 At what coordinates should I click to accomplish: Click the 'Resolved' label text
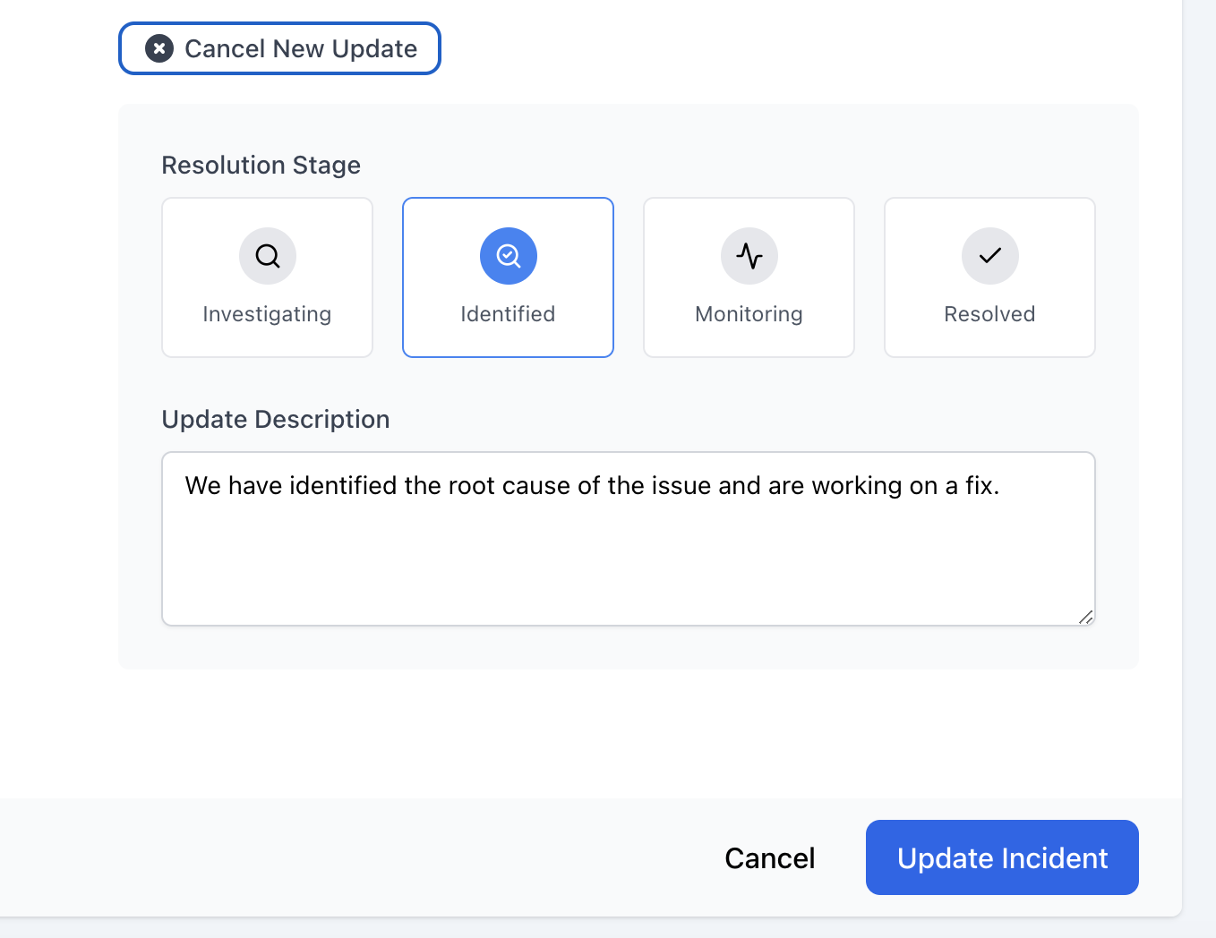pyautogui.click(x=989, y=314)
